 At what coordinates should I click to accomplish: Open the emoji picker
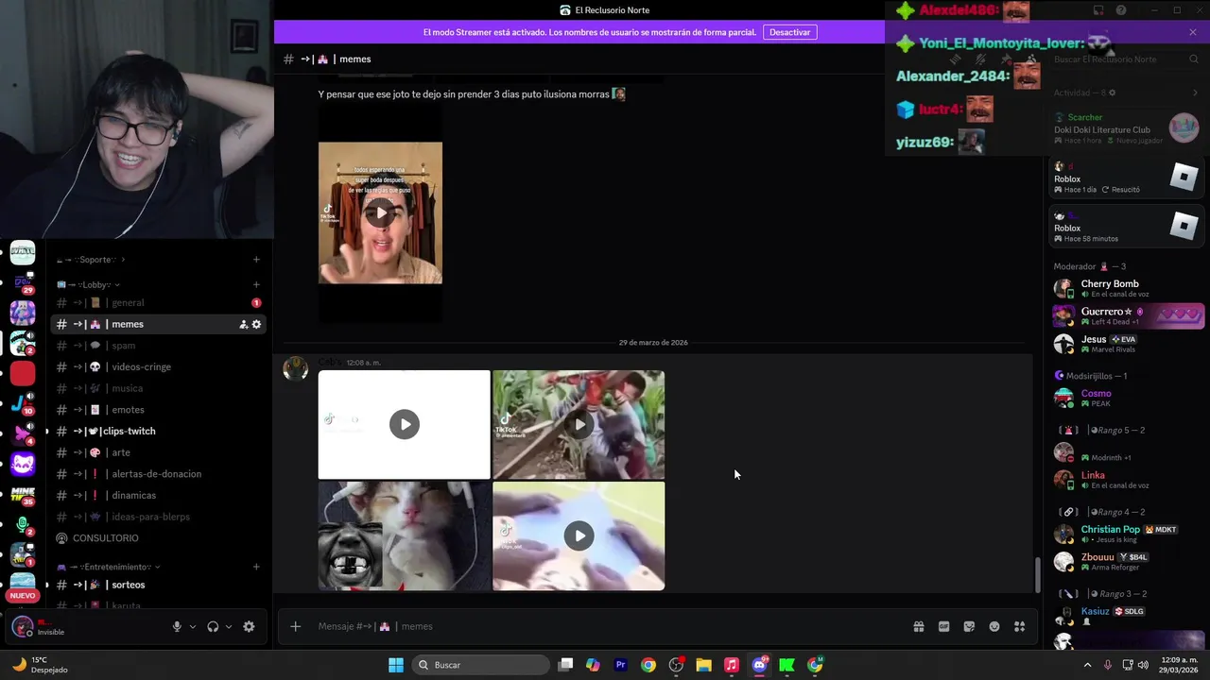994,626
